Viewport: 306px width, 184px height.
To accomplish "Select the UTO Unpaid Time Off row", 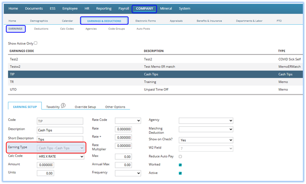I will click(x=155, y=89).
